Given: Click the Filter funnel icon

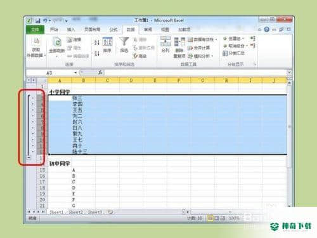Looking at the screenshot, I should click(124, 41).
